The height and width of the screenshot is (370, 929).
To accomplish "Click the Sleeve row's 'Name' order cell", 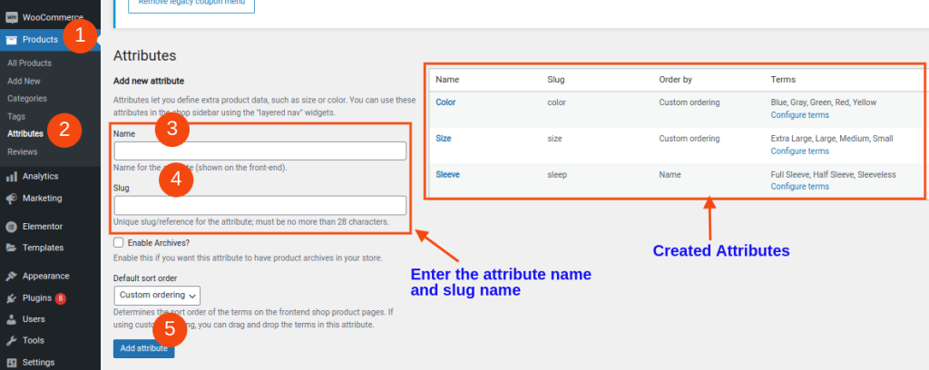I will click(670, 175).
